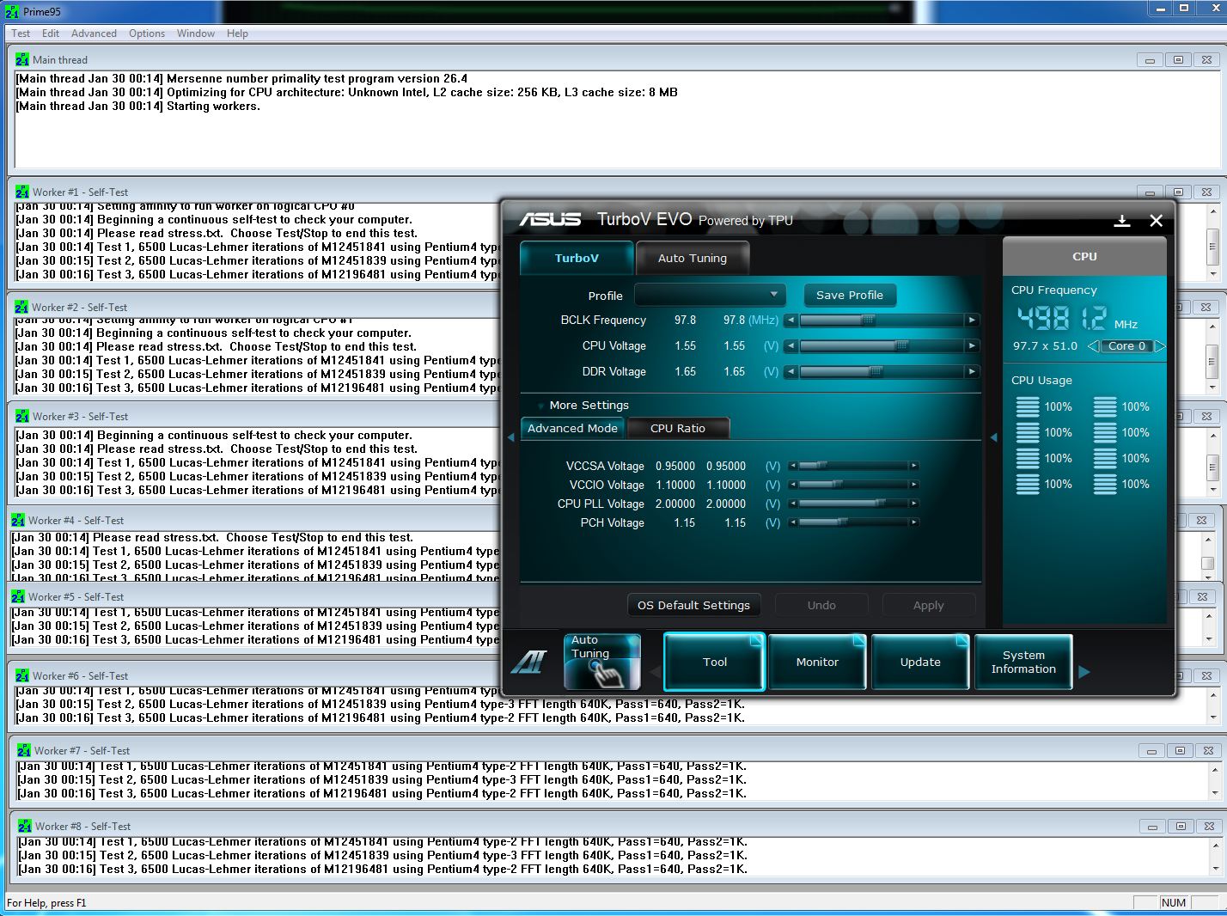Minimize the Worker #7 child window
This screenshot has width=1227, height=916.
[1151, 751]
